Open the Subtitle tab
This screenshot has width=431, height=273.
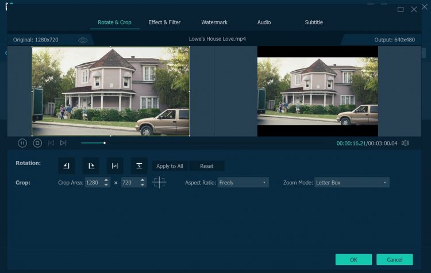(314, 22)
